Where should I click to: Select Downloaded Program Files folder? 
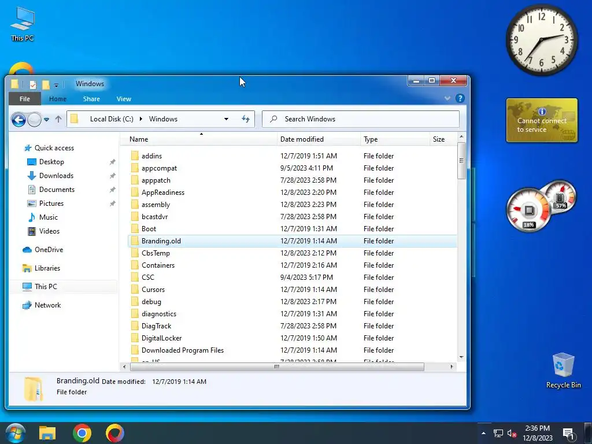(x=182, y=350)
